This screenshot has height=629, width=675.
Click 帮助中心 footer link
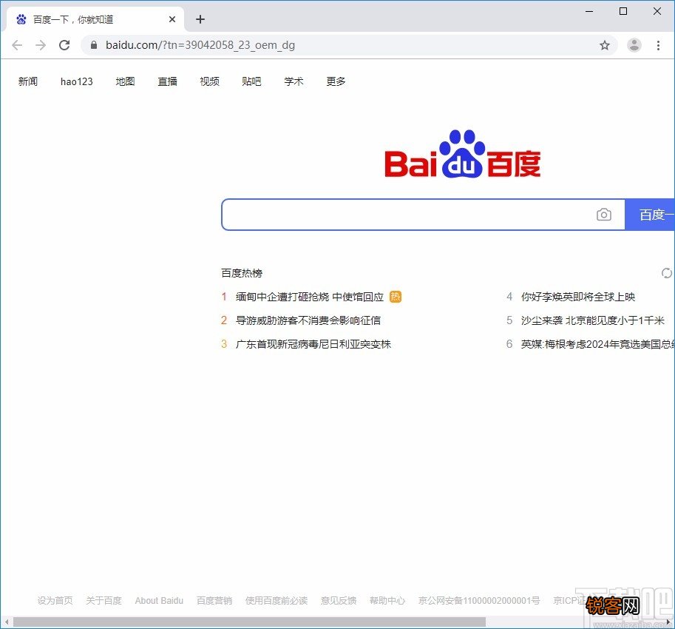pyautogui.click(x=387, y=601)
